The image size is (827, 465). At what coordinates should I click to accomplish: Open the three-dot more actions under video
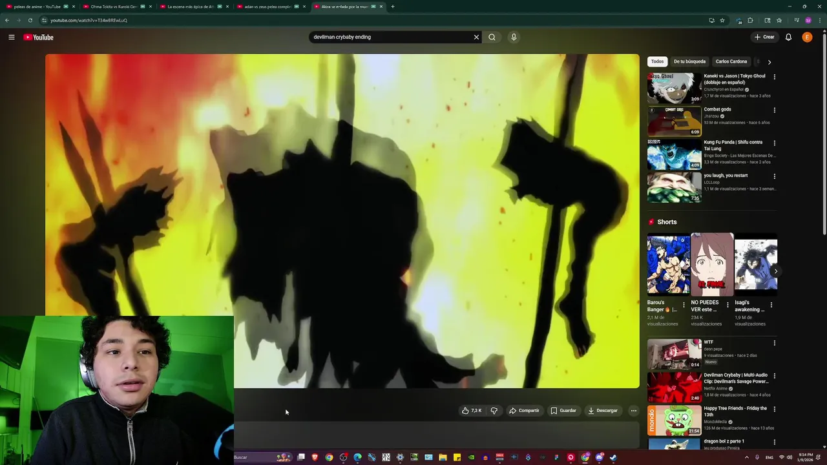click(634, 411)
